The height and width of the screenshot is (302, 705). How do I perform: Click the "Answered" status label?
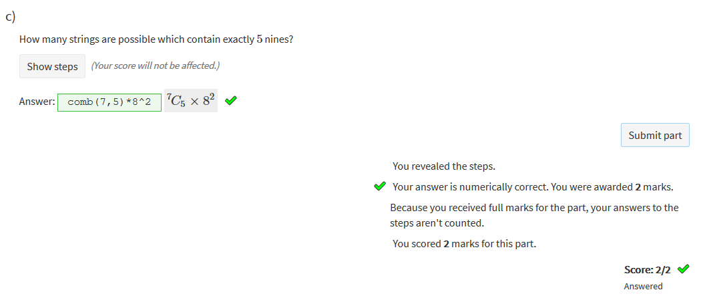point(643,287)
